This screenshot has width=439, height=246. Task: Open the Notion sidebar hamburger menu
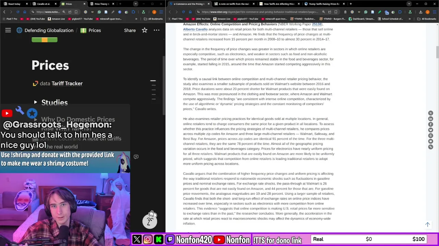point(8,30)
